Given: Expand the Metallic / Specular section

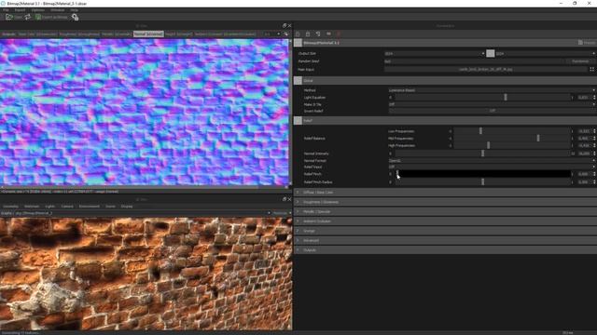Looking at the screenshot, I should click(x=298, y=211).
